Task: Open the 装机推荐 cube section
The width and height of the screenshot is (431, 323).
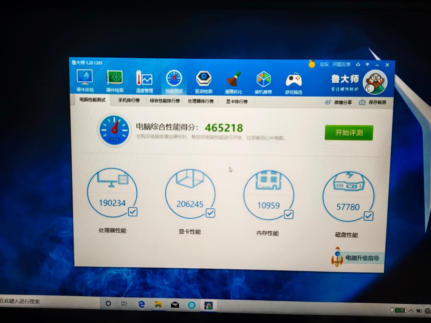Action: pyautogui.click(x=263, y=83)
